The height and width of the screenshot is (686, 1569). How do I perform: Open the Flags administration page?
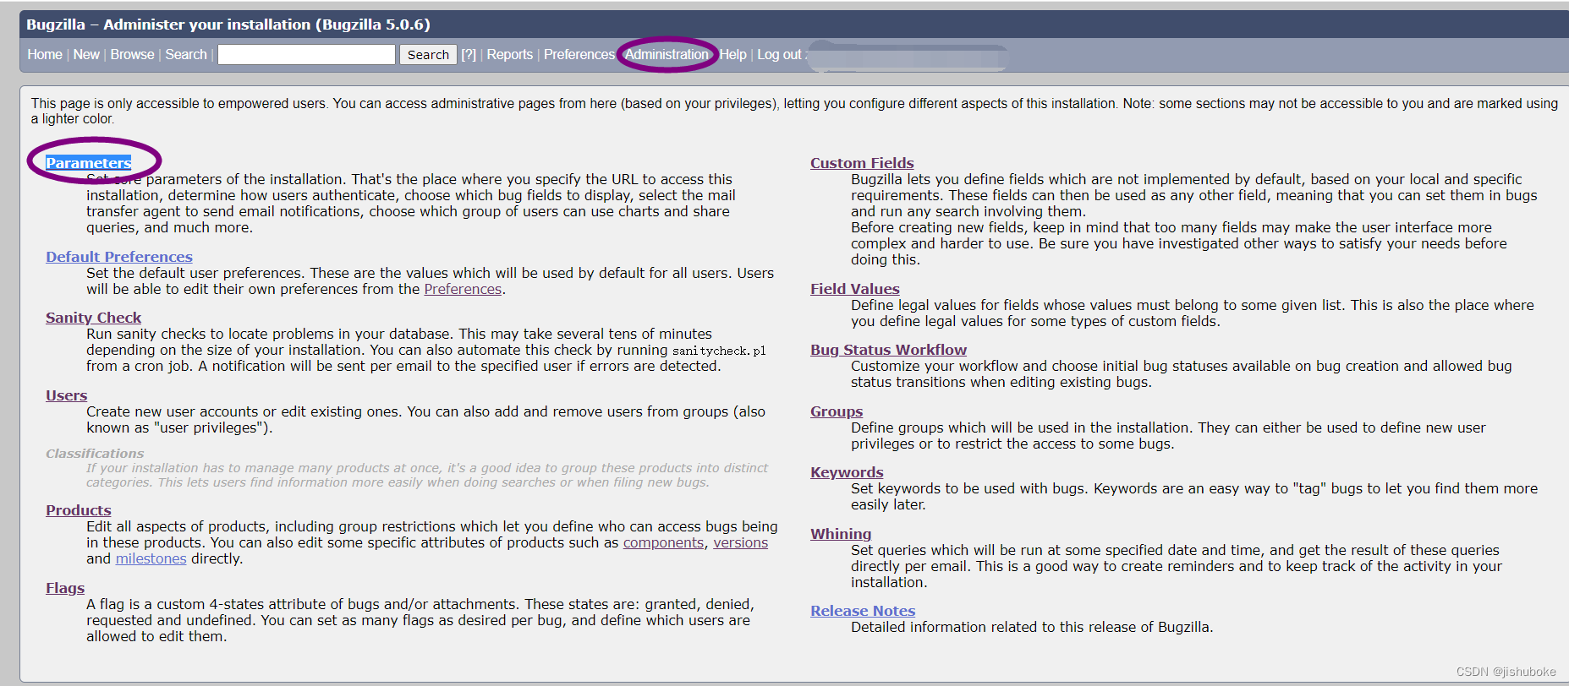tap(65, 588)
